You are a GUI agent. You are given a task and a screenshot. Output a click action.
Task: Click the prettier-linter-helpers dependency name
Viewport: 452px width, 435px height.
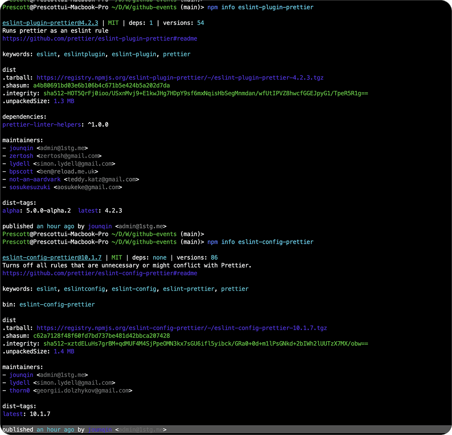pyautogui.click(x=42, y=125)
